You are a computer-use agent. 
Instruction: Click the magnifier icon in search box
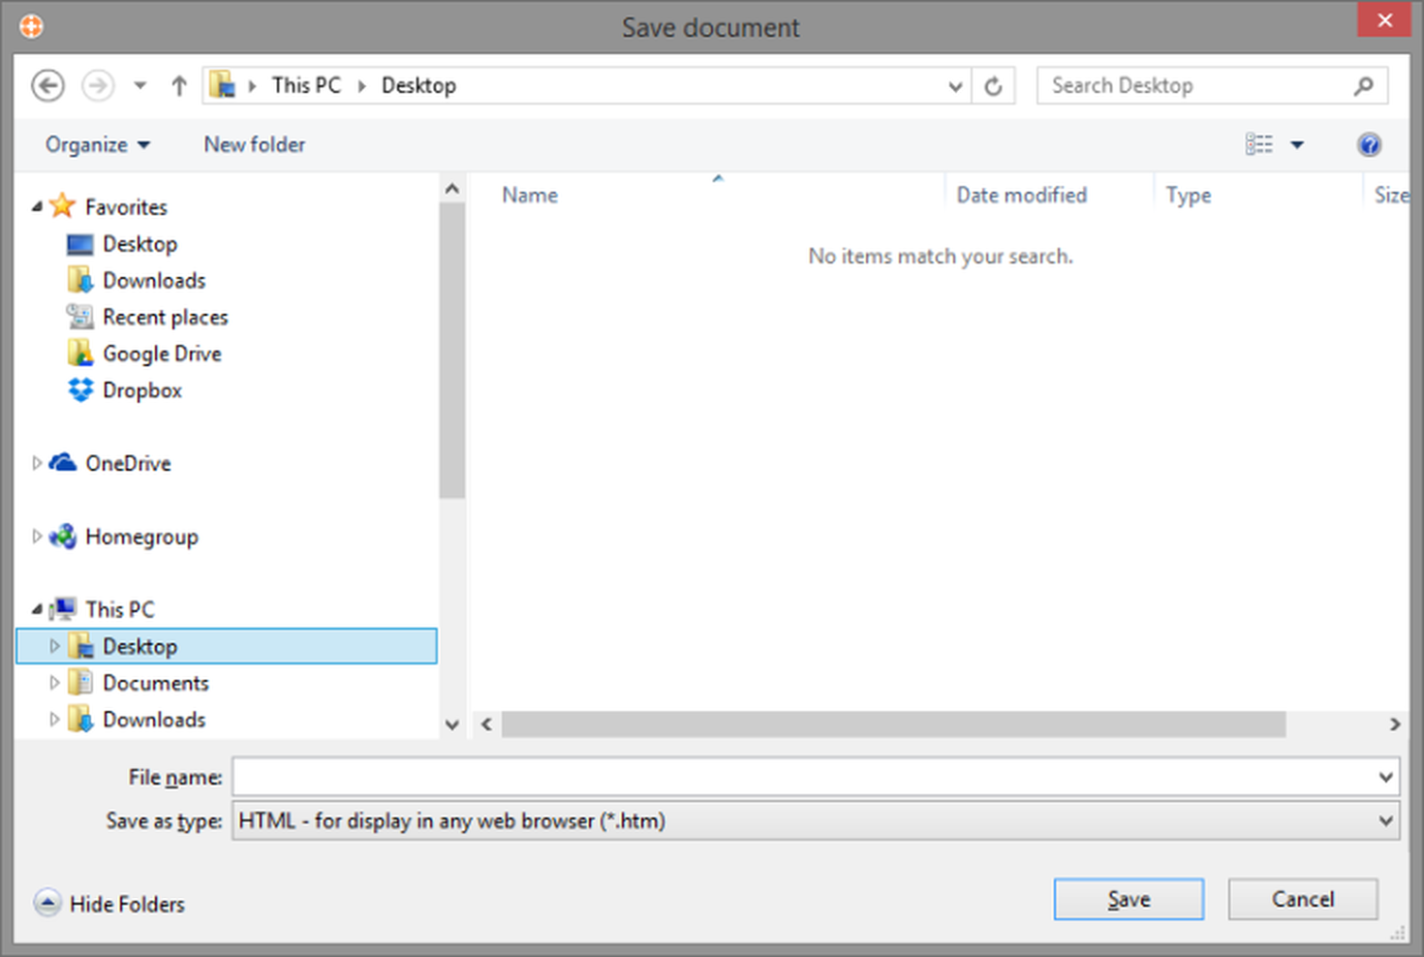coord(1364,86)
